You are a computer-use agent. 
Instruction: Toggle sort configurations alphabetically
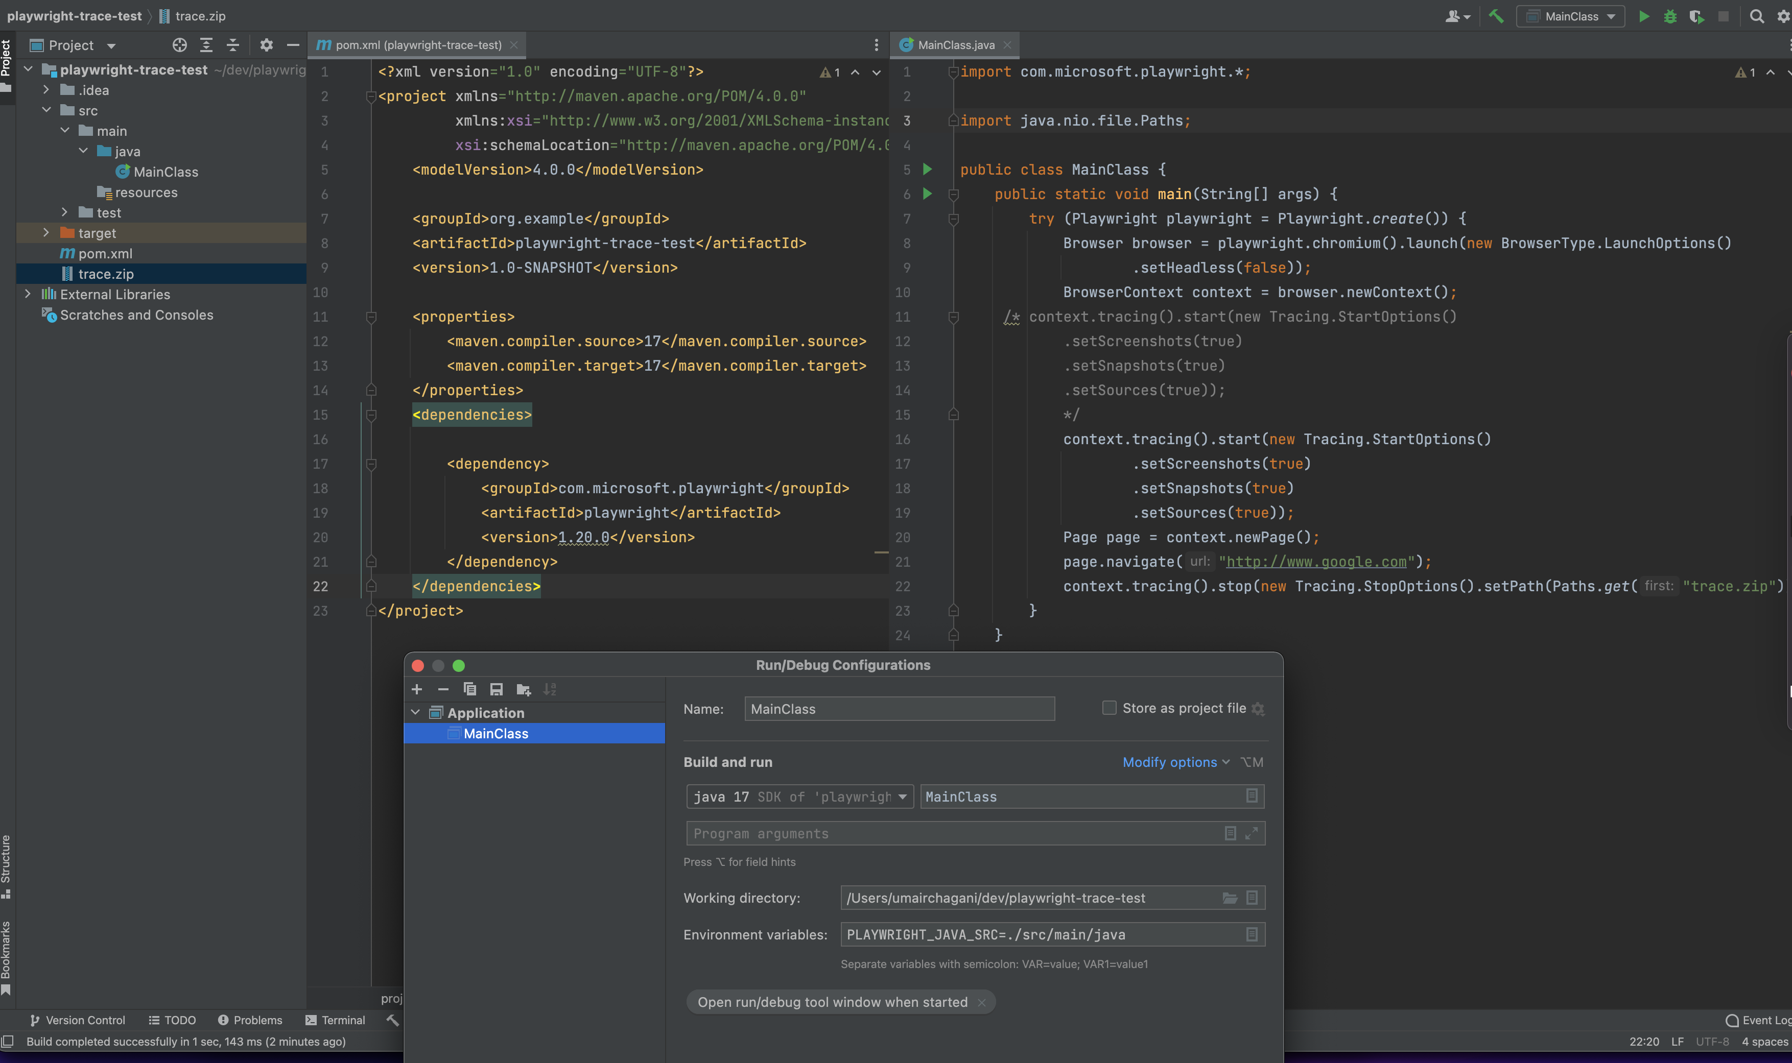[550, 688]
